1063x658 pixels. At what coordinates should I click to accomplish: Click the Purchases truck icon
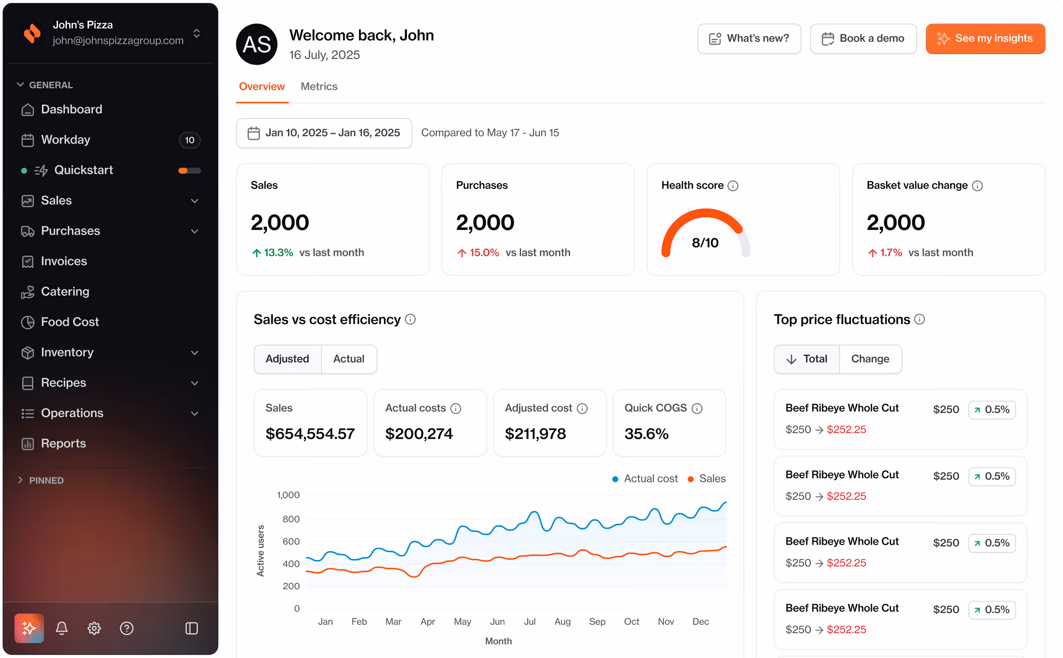coord(28,231)
